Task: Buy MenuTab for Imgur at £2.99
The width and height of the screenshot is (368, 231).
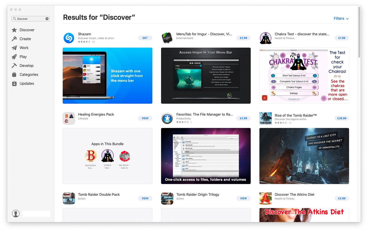Action: pyautogui.click(x=244, y=38)
